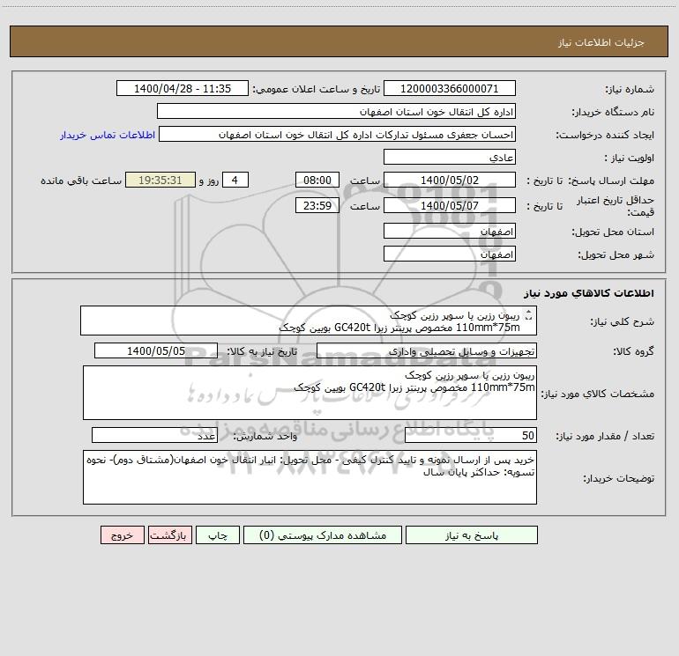The image size is (679, 656).
Task: Click the جزئیات اطلاعات نیاز header title
Action: (601, 42)
